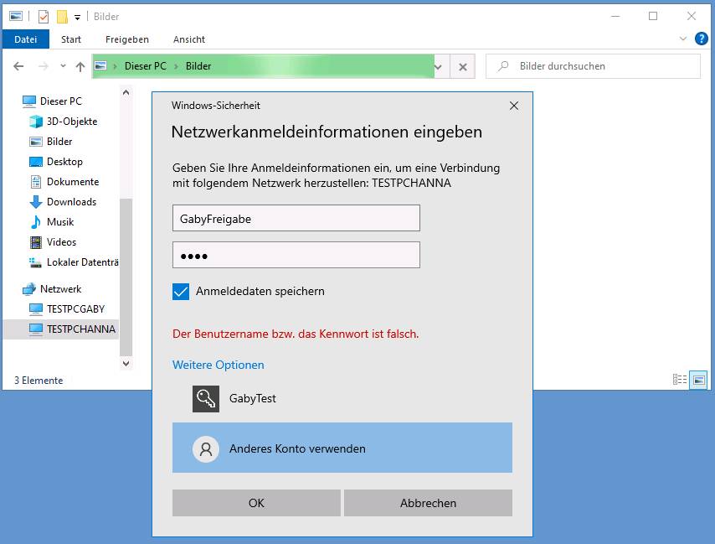
Task: Click the Explorer window icon in title bar
Action: (16, 17)
